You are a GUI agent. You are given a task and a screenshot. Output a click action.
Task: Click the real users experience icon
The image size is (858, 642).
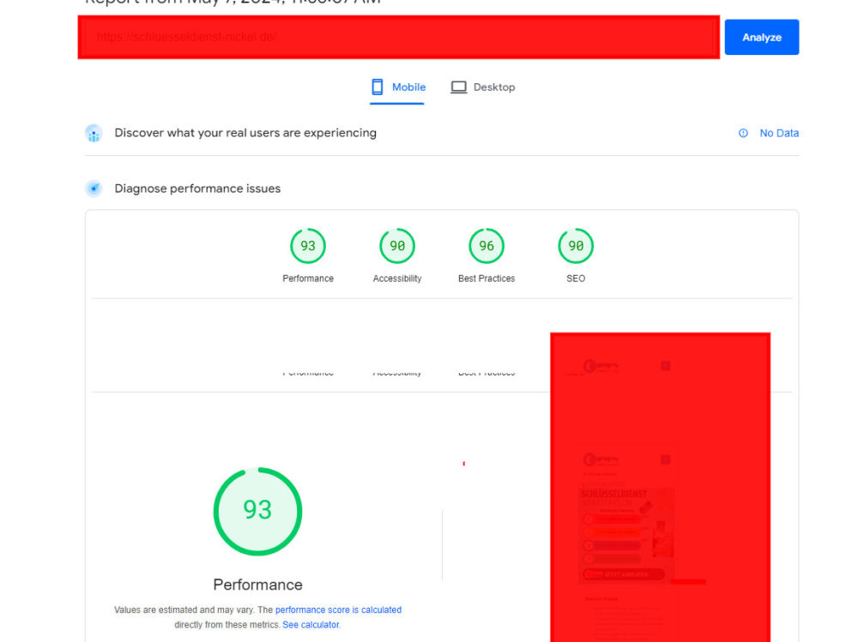click(x=94, y=133)
